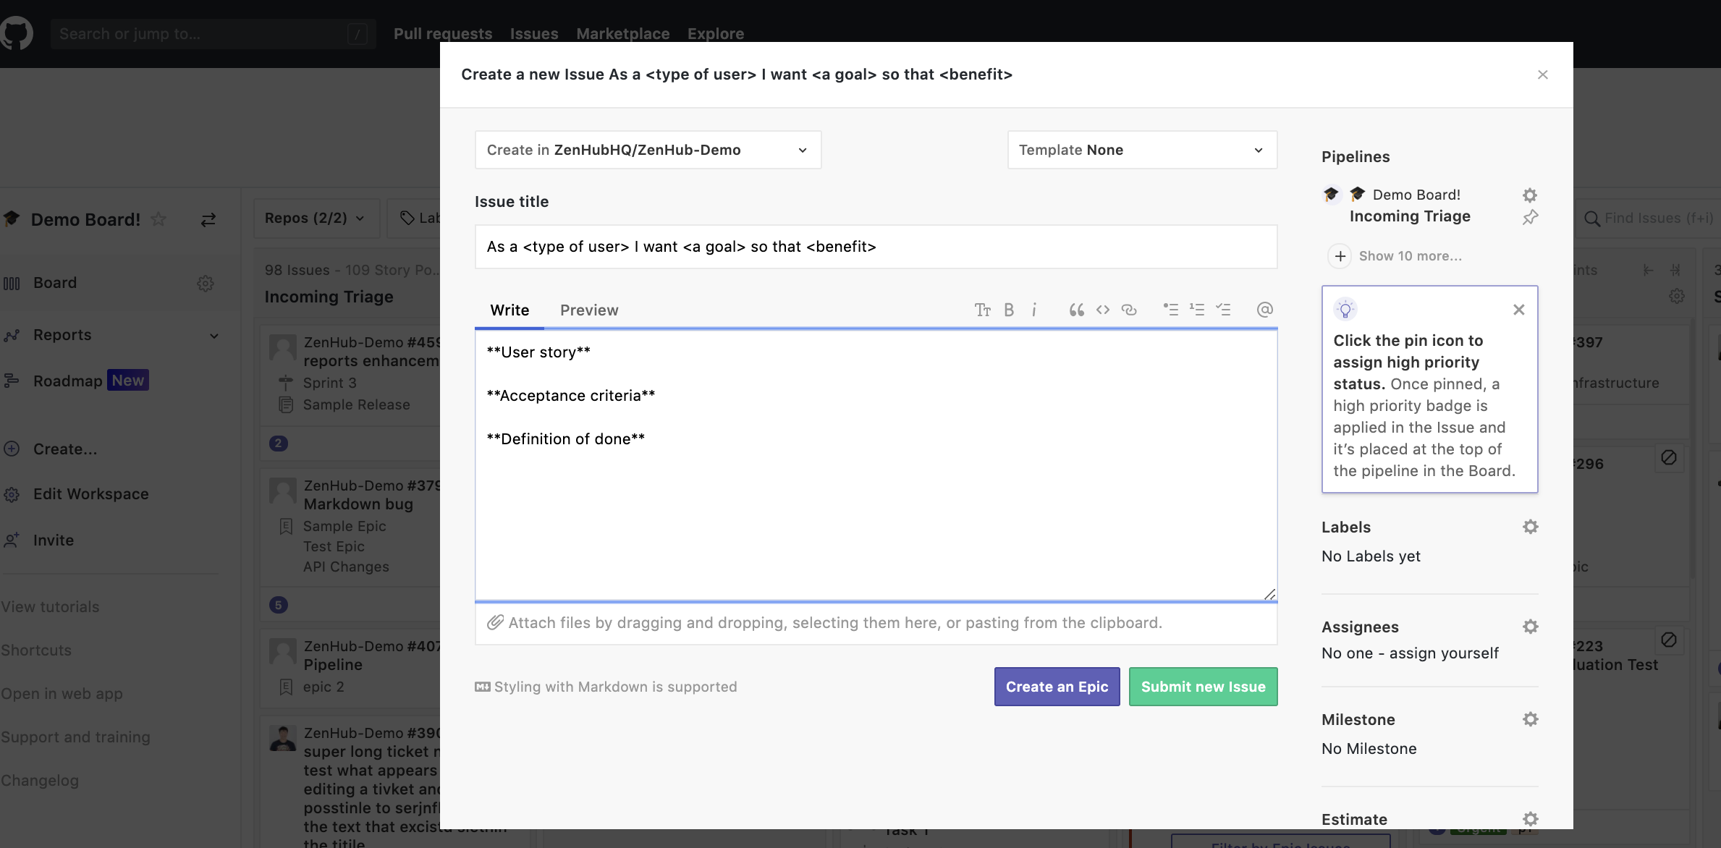Click the Create an Epic button
Screen dimensions: 1721x848
click(x=1057, y=687)
